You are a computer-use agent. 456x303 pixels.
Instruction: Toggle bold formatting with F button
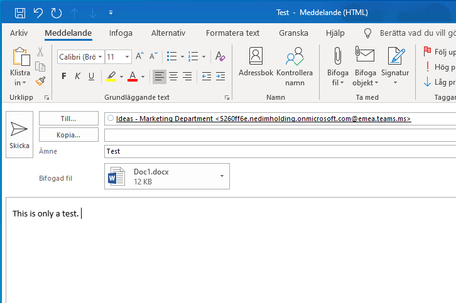(63, 77)
